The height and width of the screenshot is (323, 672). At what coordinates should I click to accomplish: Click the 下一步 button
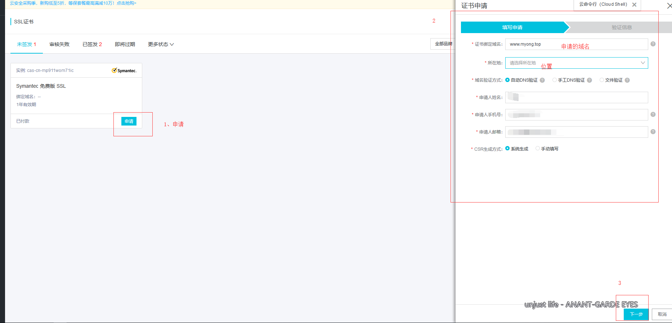point(636,314)
